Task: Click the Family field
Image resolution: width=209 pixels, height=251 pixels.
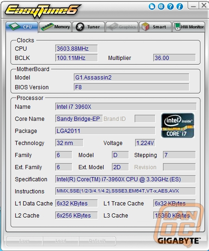Action: click(64, 155)
